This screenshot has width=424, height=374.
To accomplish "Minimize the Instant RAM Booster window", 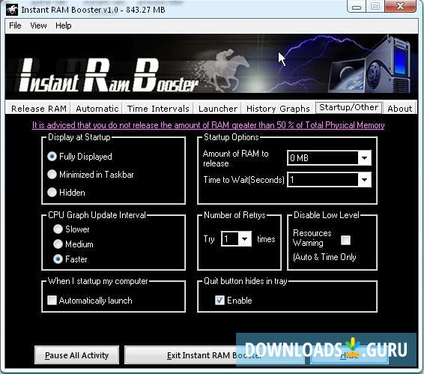I will pyautogui.click(x=357, y=7).
